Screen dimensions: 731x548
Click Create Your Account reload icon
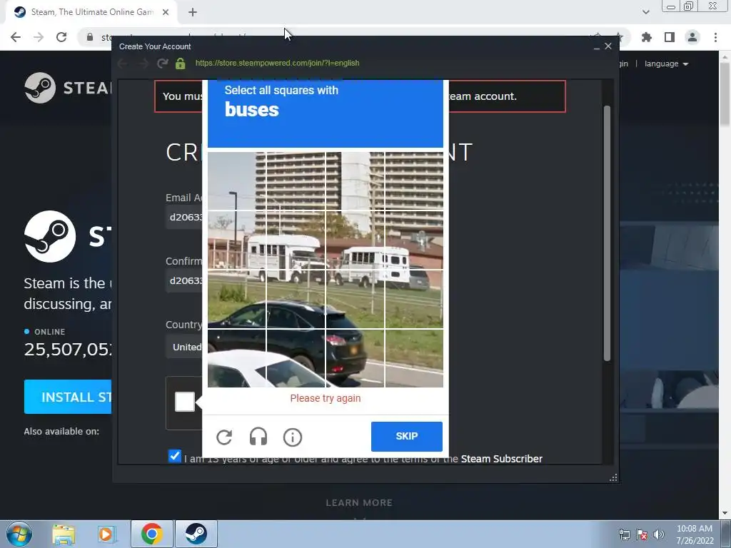coord(162,64)
